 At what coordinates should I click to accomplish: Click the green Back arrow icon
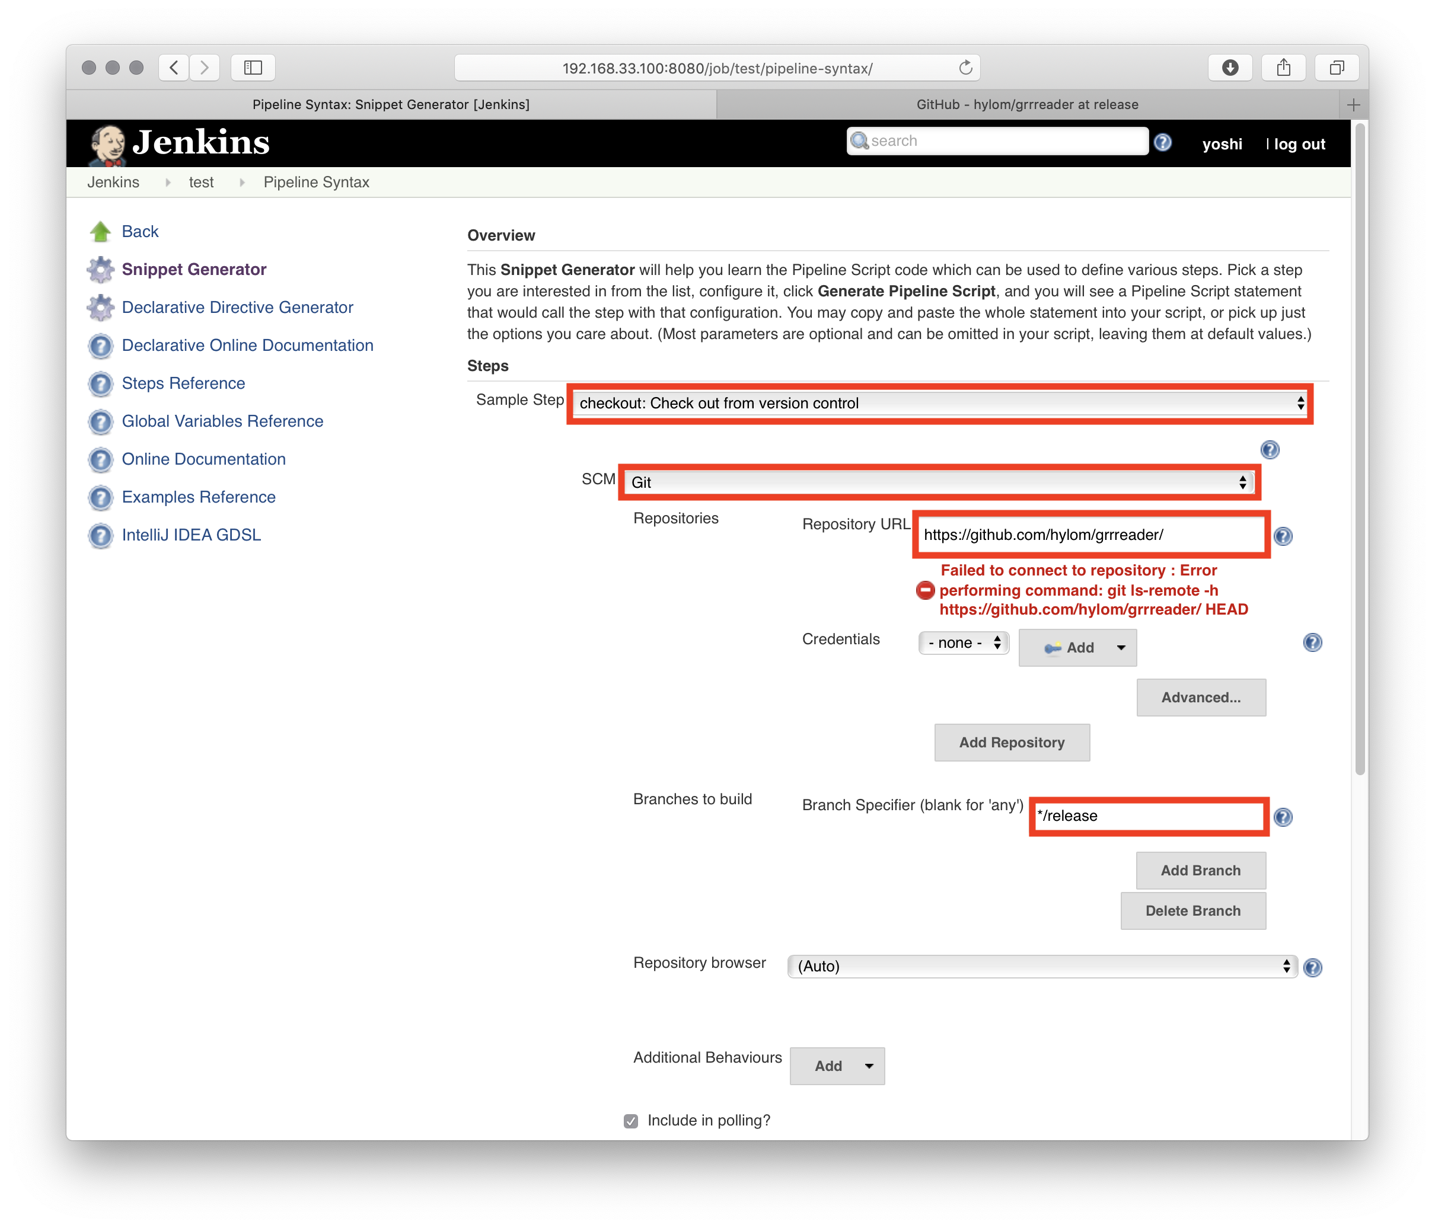point(100,232)
